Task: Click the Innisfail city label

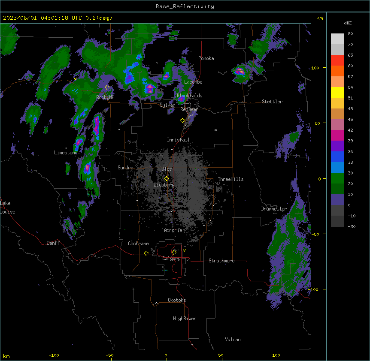Action: (x=178, y=140)
